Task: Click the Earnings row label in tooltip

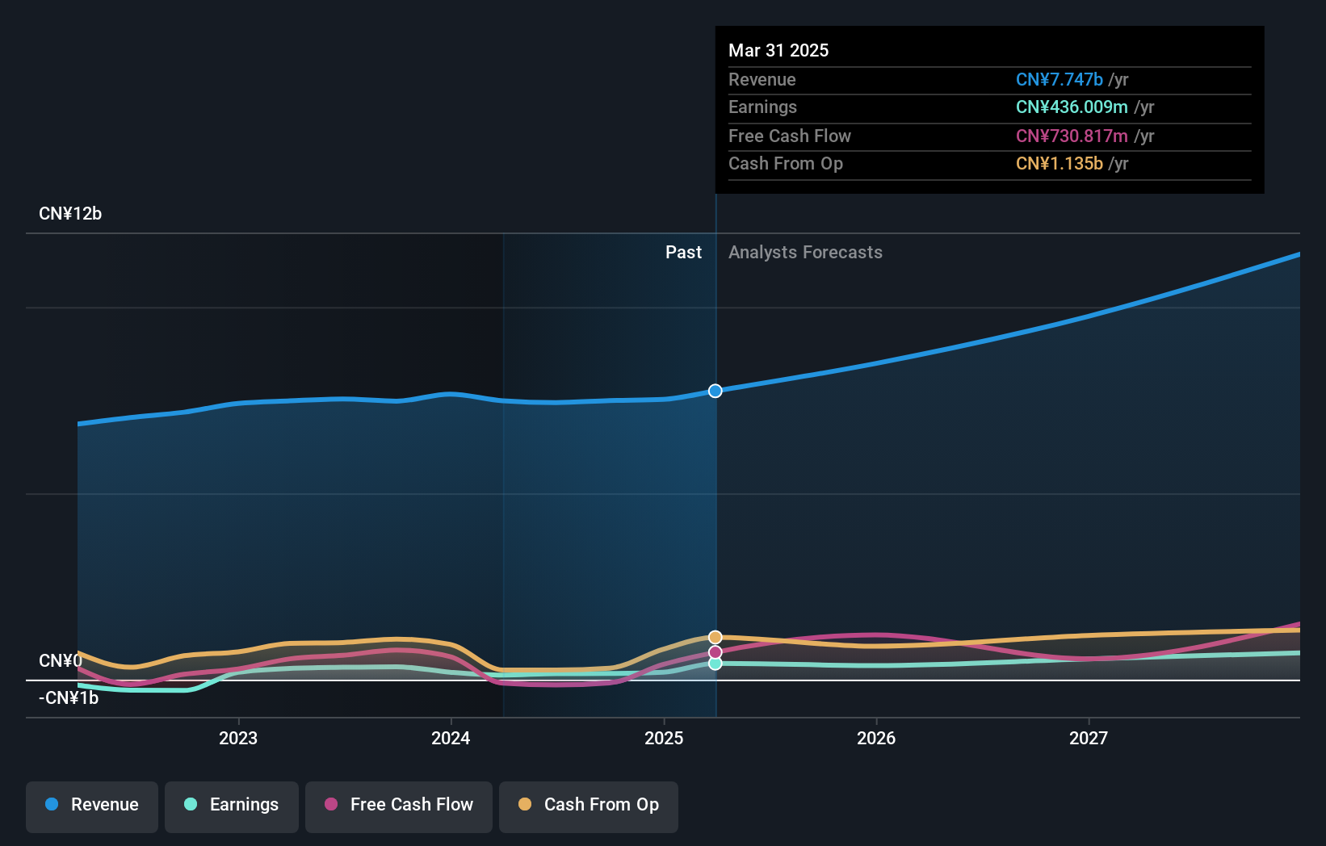Action: coord(762,107)
